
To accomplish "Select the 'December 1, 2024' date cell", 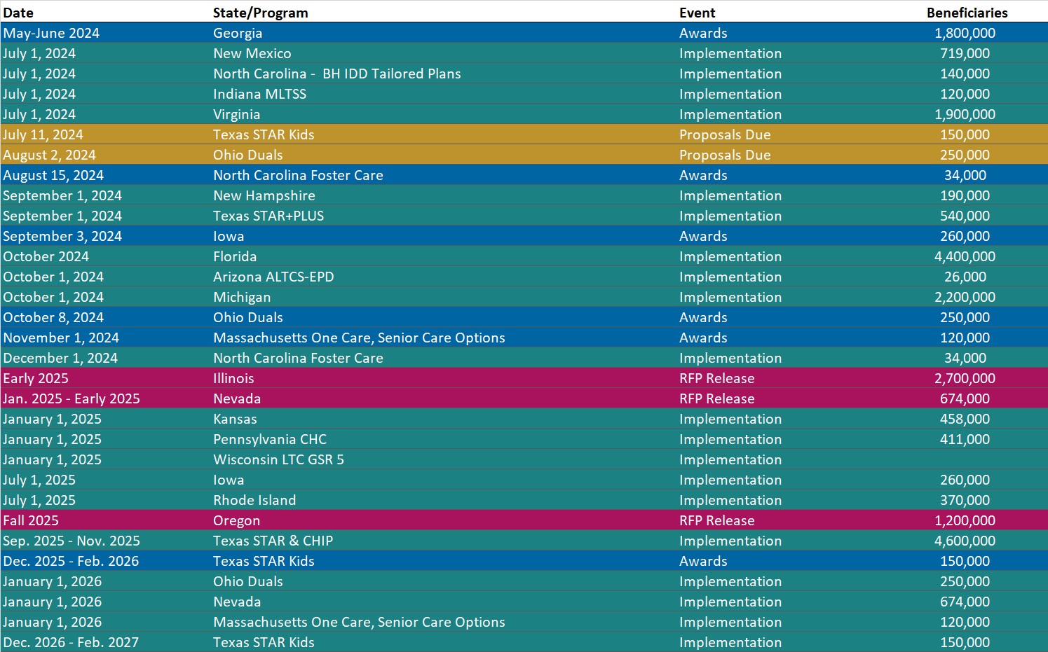I will point(60,358).
